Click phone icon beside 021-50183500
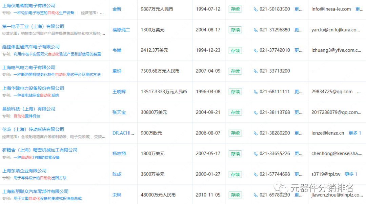Image resolution: width=366 pixels, height=204 pixels. point(256,9)
